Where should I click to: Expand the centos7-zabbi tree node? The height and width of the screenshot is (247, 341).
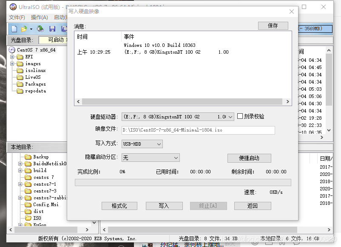(x=20, y=198)
